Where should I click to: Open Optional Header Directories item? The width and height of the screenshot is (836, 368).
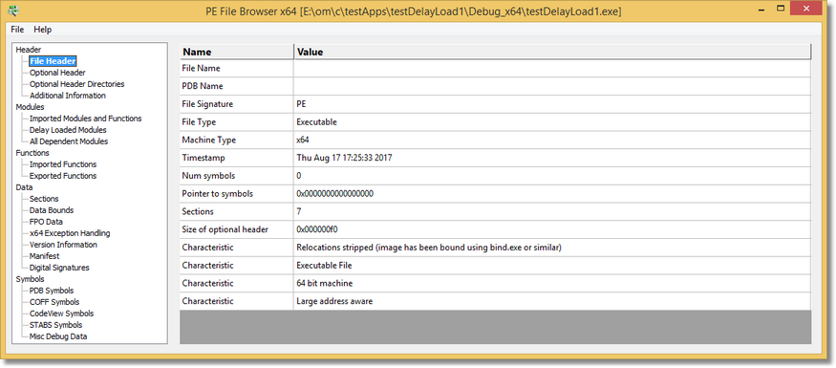click(x=76, y=84)
